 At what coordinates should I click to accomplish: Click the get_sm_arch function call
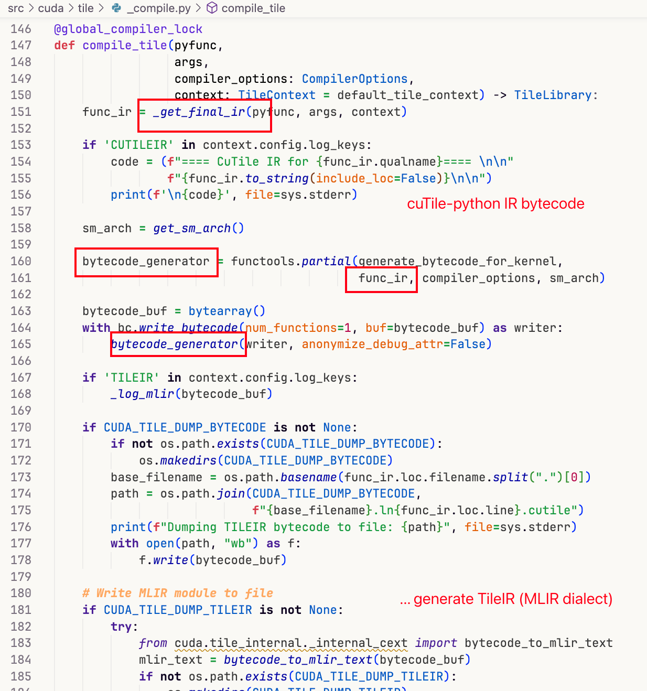point(192,228)
